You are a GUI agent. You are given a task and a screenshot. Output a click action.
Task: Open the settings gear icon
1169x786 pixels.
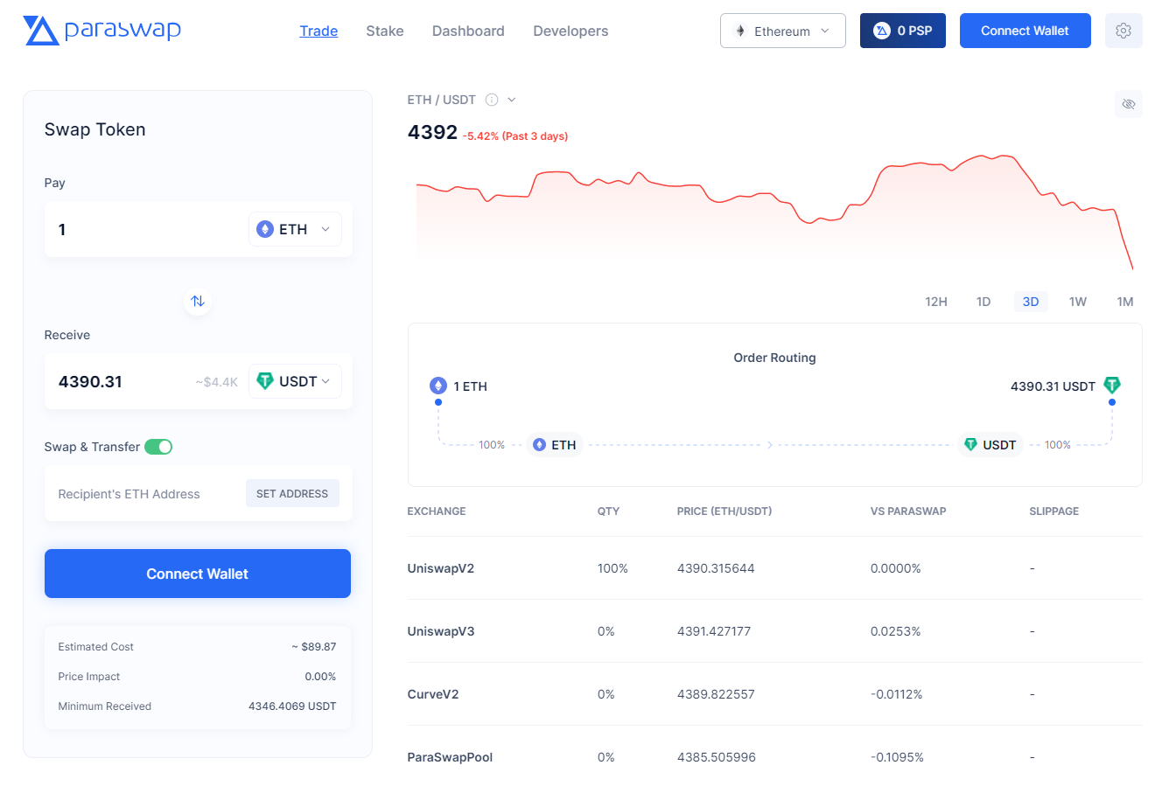1123,31
